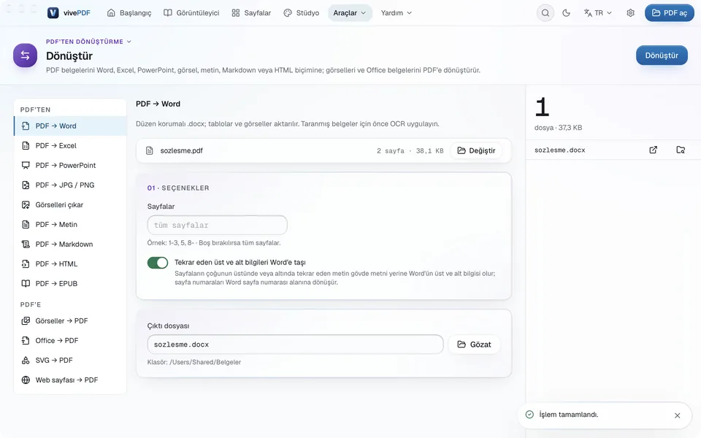
Task: Go to Başlangıç home page
Action: point(129,13)
